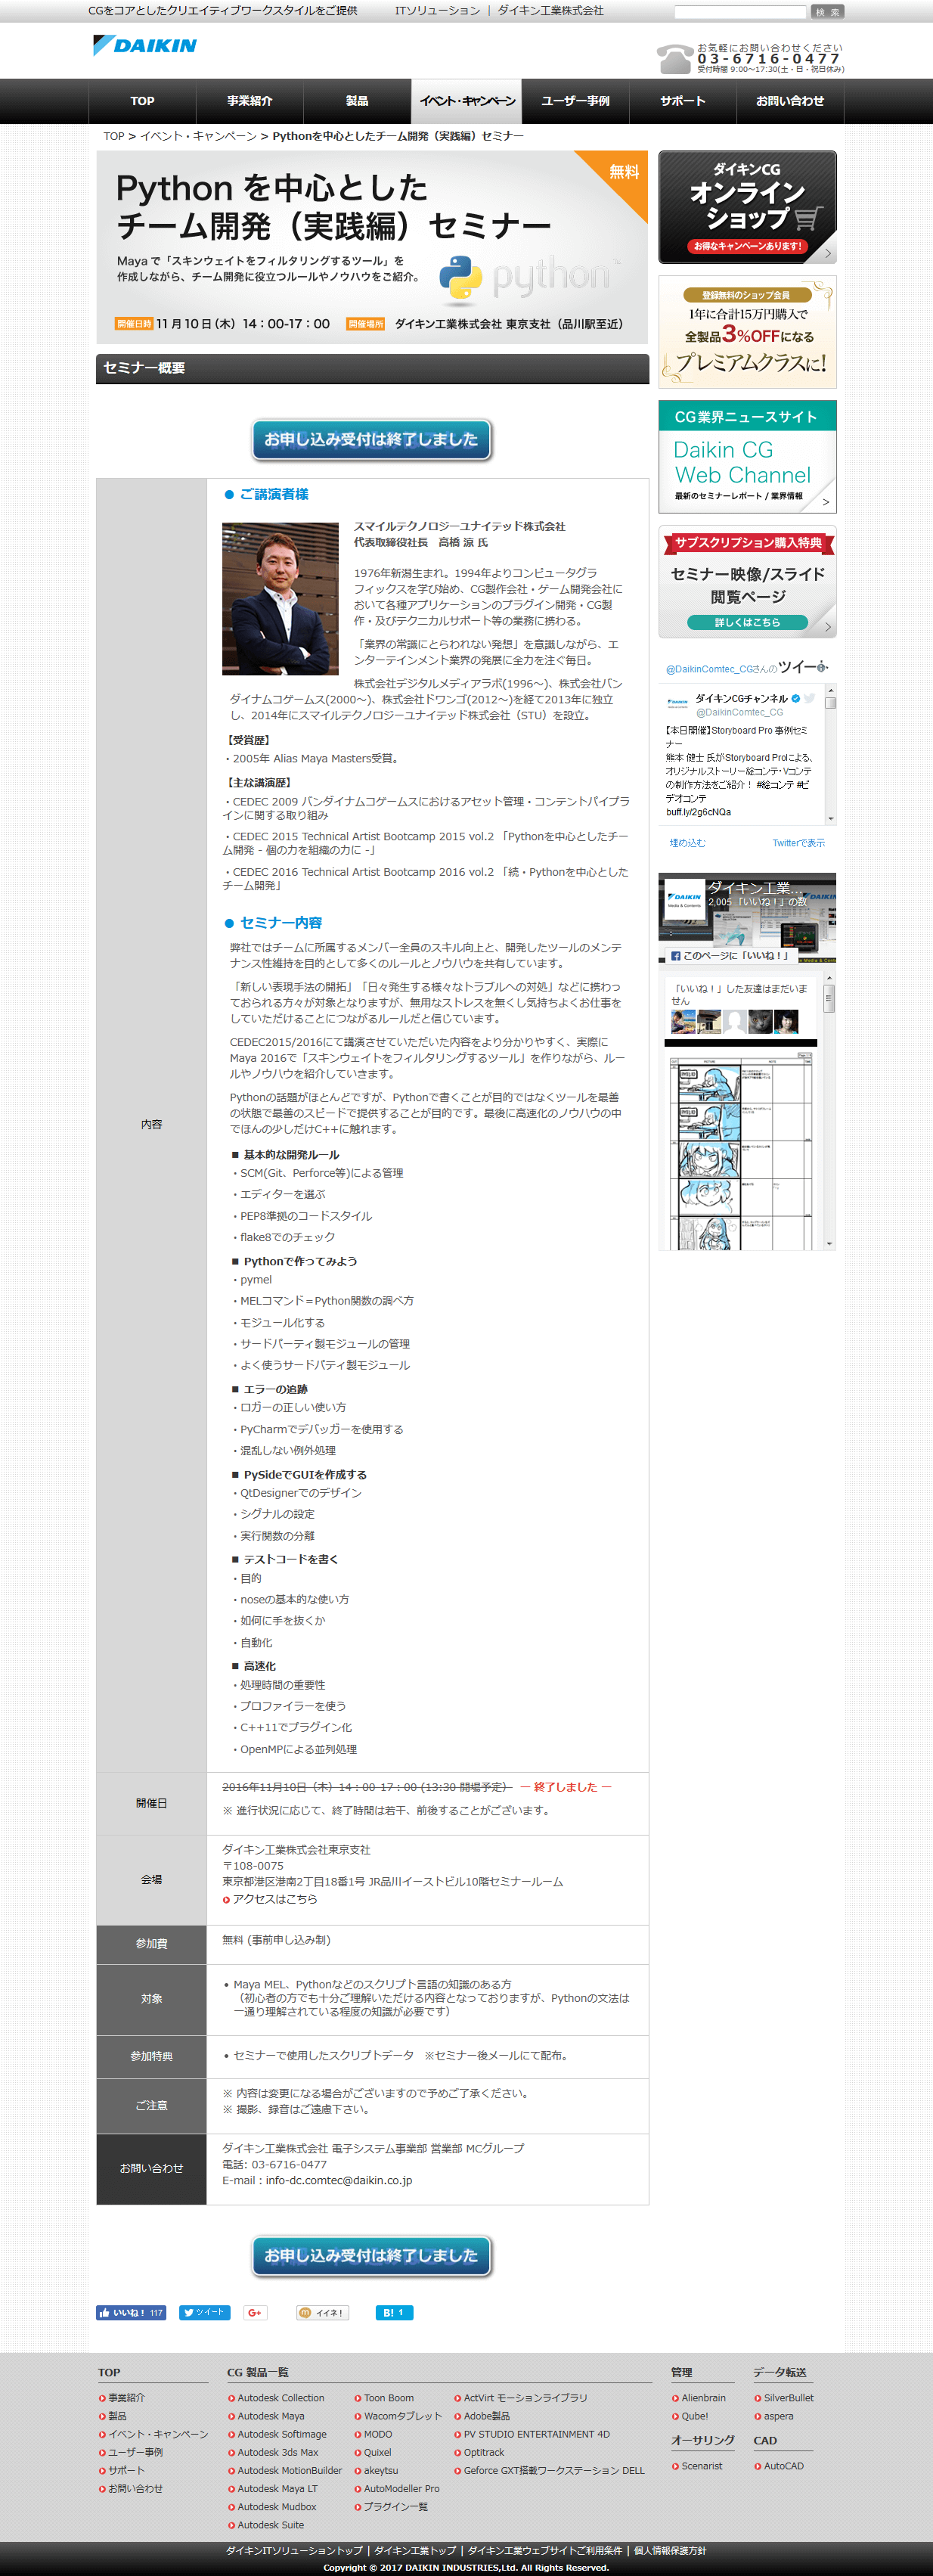This screenshot has height=2576, width=933.
Task: Click ダイキンCGチャンネル Twitter account name
Action: (x=741, y=698)
